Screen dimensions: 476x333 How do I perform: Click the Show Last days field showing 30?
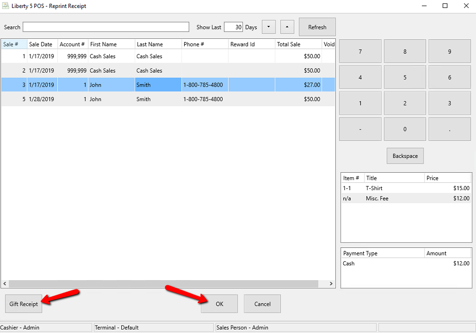234,27
